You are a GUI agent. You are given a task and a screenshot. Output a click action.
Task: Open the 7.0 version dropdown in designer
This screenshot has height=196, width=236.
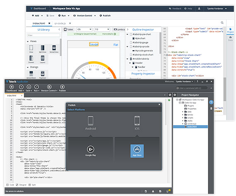pos(102,29)
